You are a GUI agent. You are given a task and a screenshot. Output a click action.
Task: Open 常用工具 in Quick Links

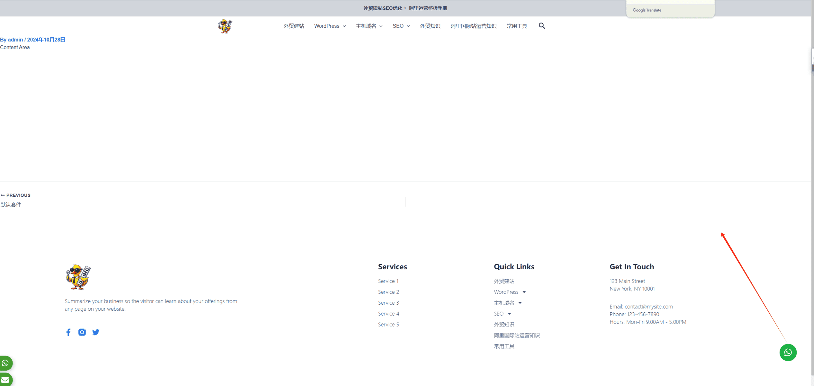[x=504, y=346]
